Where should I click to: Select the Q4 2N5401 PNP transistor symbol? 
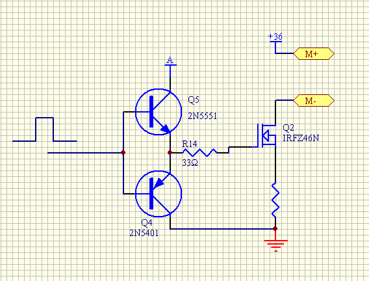click(159, 194)
